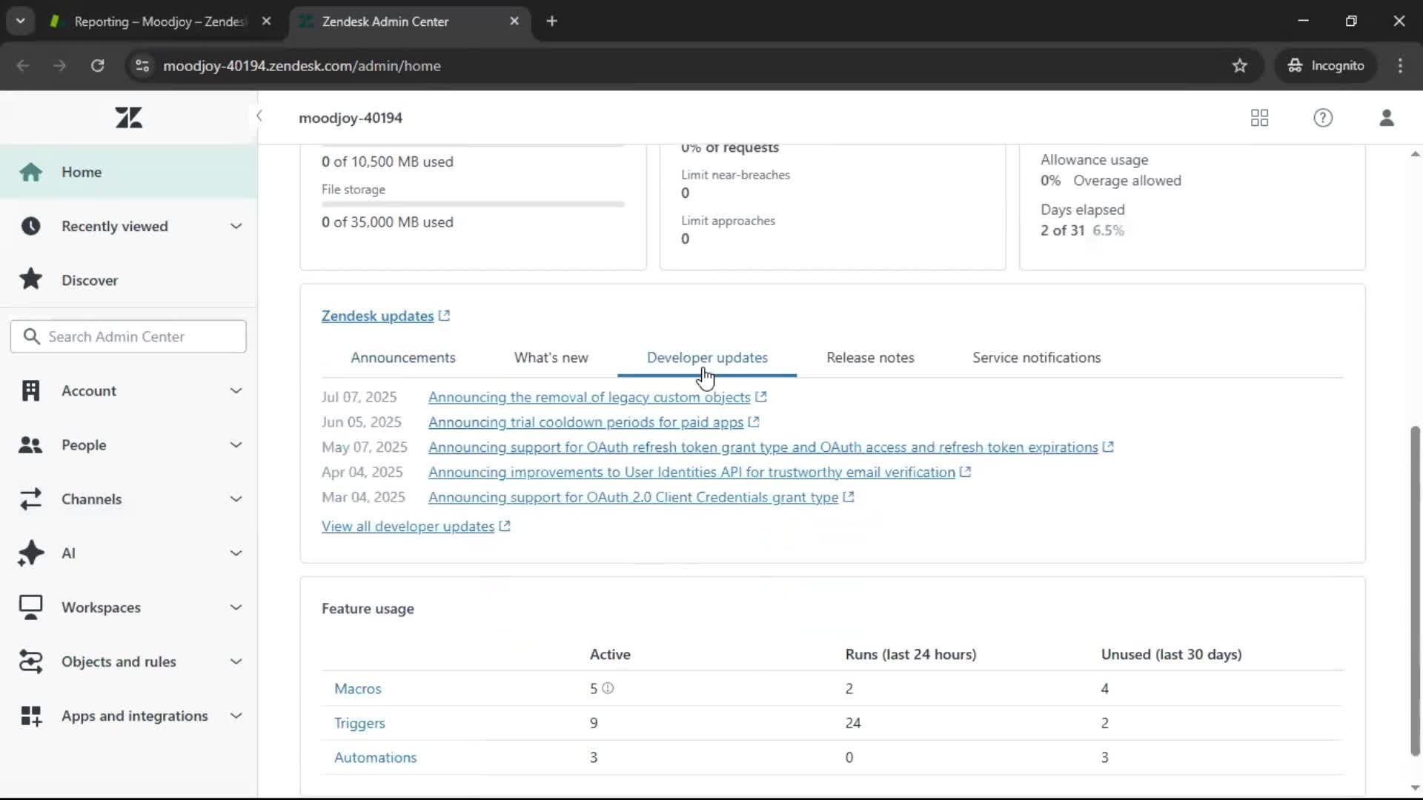Open the Zendesk products grid icon
1423x800 pixels.
coord(1259,118)
